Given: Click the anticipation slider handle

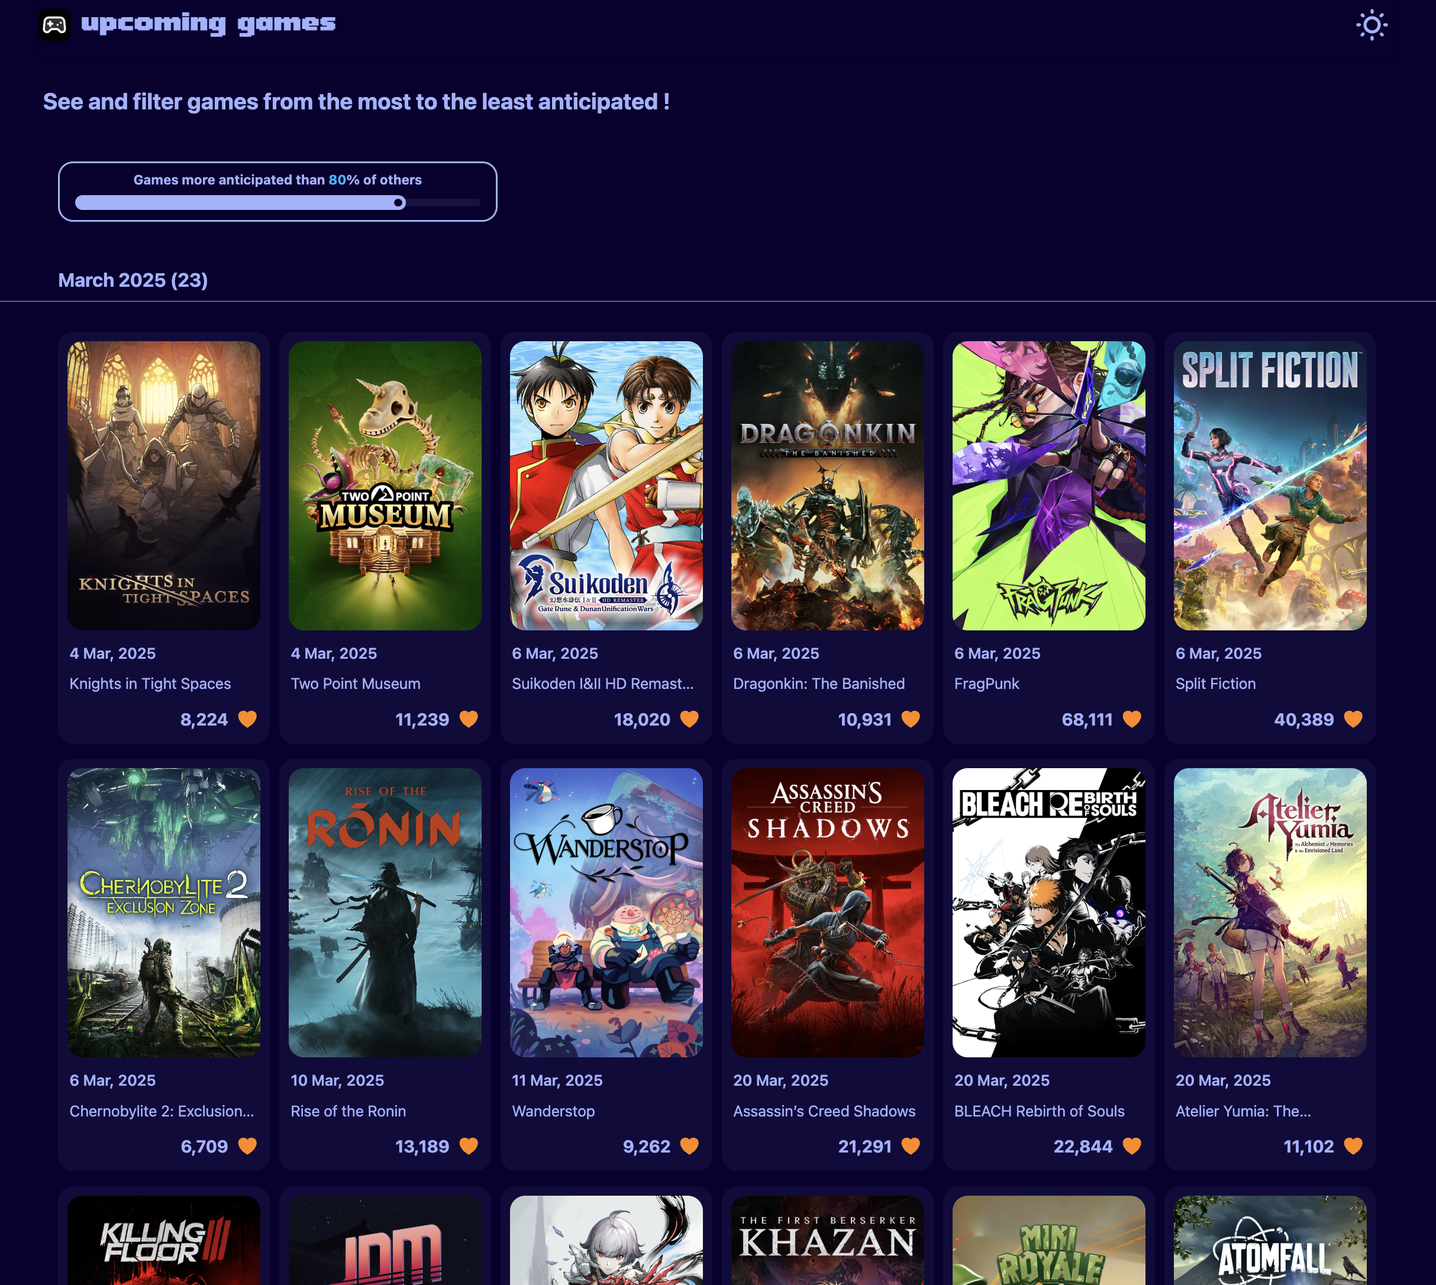Looking at the screenshot, I should point(399,203).
